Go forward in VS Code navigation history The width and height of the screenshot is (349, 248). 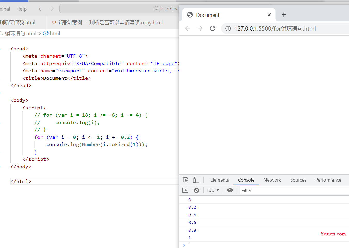pyautogui.click(x=51, y=9)
